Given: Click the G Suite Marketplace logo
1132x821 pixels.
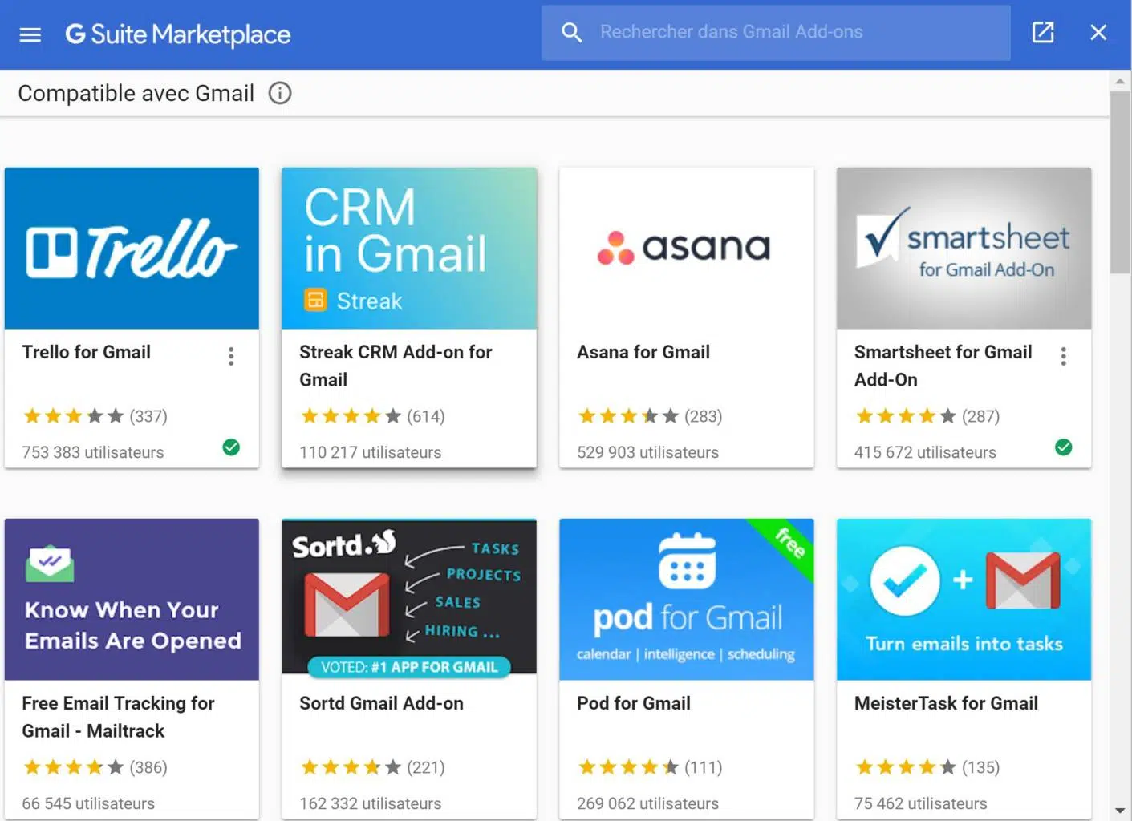Looking at the screenshot, I should point(178,34).
